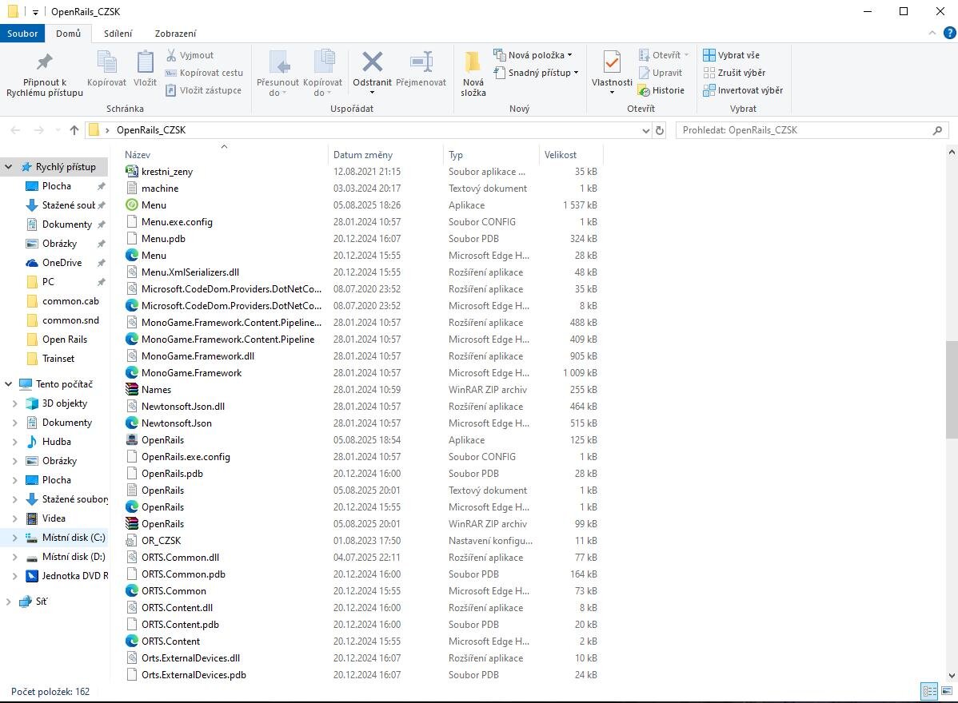Select Místní disk (C:) in navigation pane
This screenshot has width=958, height=703.
pyautogui.click(x=66, y=538)
